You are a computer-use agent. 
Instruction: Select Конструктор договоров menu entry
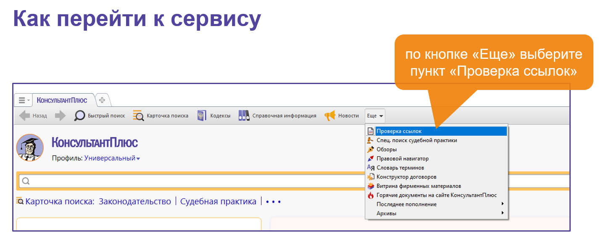(406, 177)
